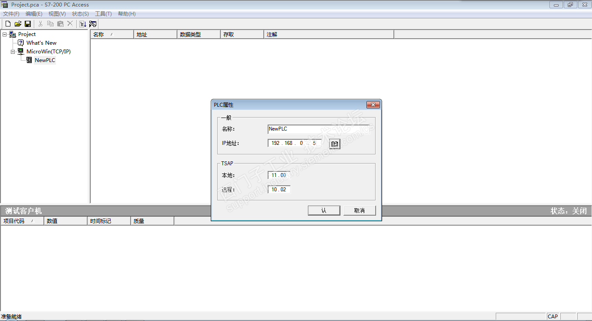Viewport: 592px width, 321px height.
Task: Open the 视图(V) menu
Action: pyautogui.click(x=57, y=14)
